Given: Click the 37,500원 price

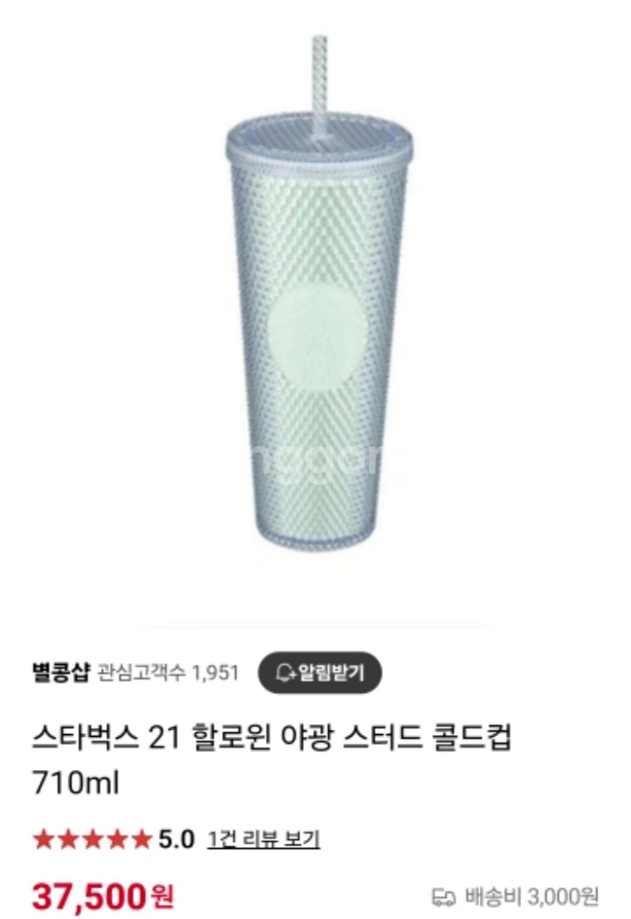Looking at the screenshot, I should pyautogui.click(x=103, y=897).
